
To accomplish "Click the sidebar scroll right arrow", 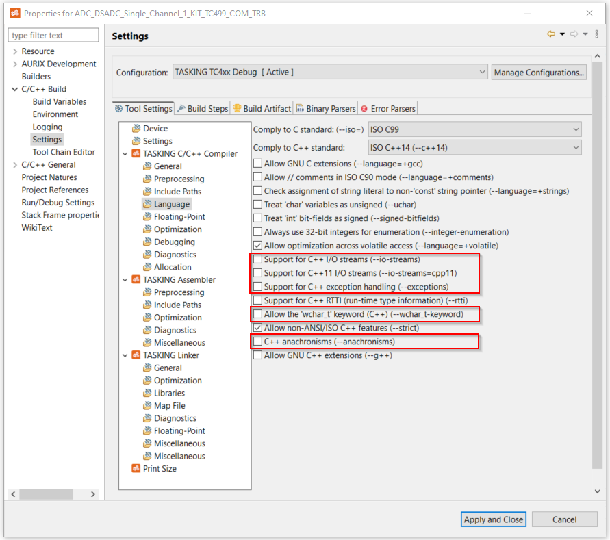I will point(93,494).
